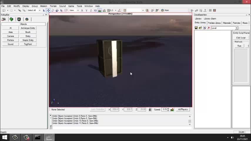Toggle Snap to terrain and objects
Viewport: 251px width, 141px height.
pos(104,10)
